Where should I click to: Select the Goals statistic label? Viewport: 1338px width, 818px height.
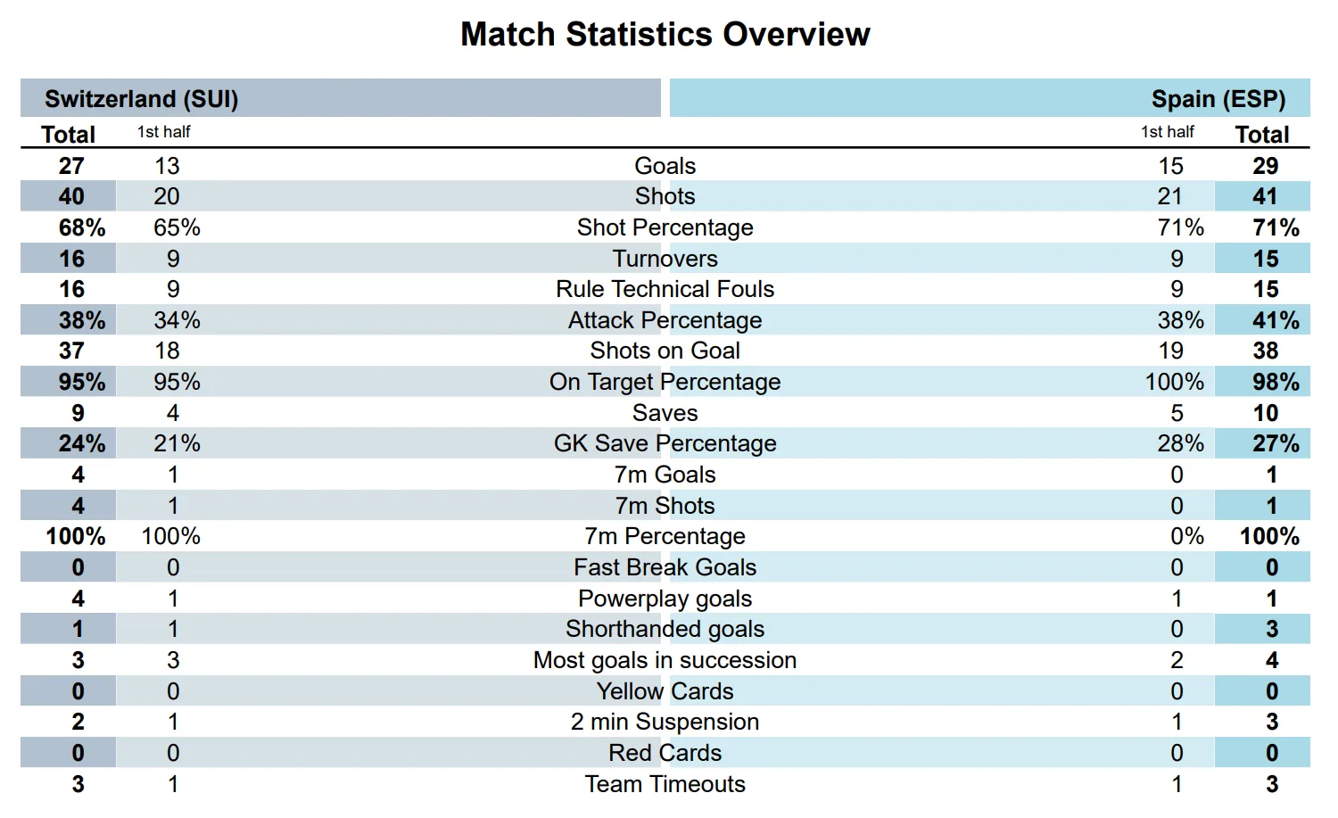[665, 166]
